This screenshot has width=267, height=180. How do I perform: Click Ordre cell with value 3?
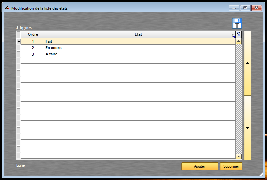[x=33, y=54]
